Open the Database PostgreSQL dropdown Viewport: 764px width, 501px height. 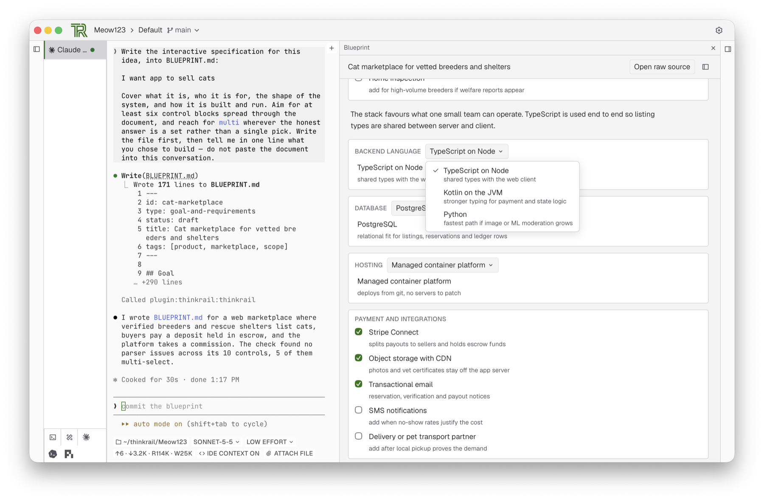[409, 208]
